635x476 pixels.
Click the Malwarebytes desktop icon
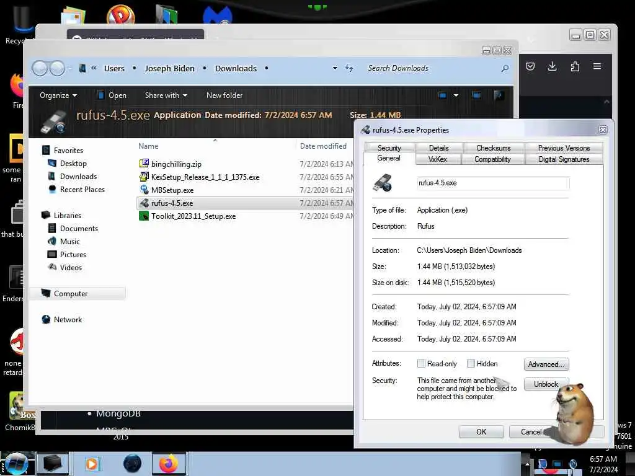click(x=218, y=14)
